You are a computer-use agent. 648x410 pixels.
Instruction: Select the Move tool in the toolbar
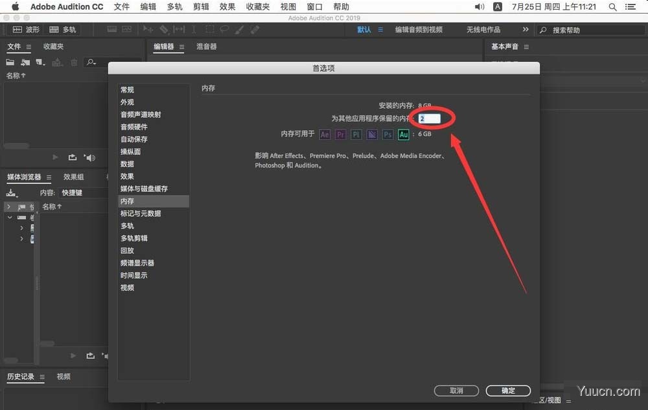[x=147, y=29]
